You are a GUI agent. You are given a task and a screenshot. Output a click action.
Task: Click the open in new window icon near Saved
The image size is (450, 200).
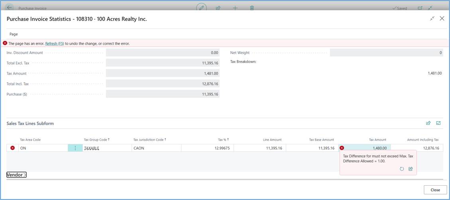pyautogui.click(x=420, y=8)
